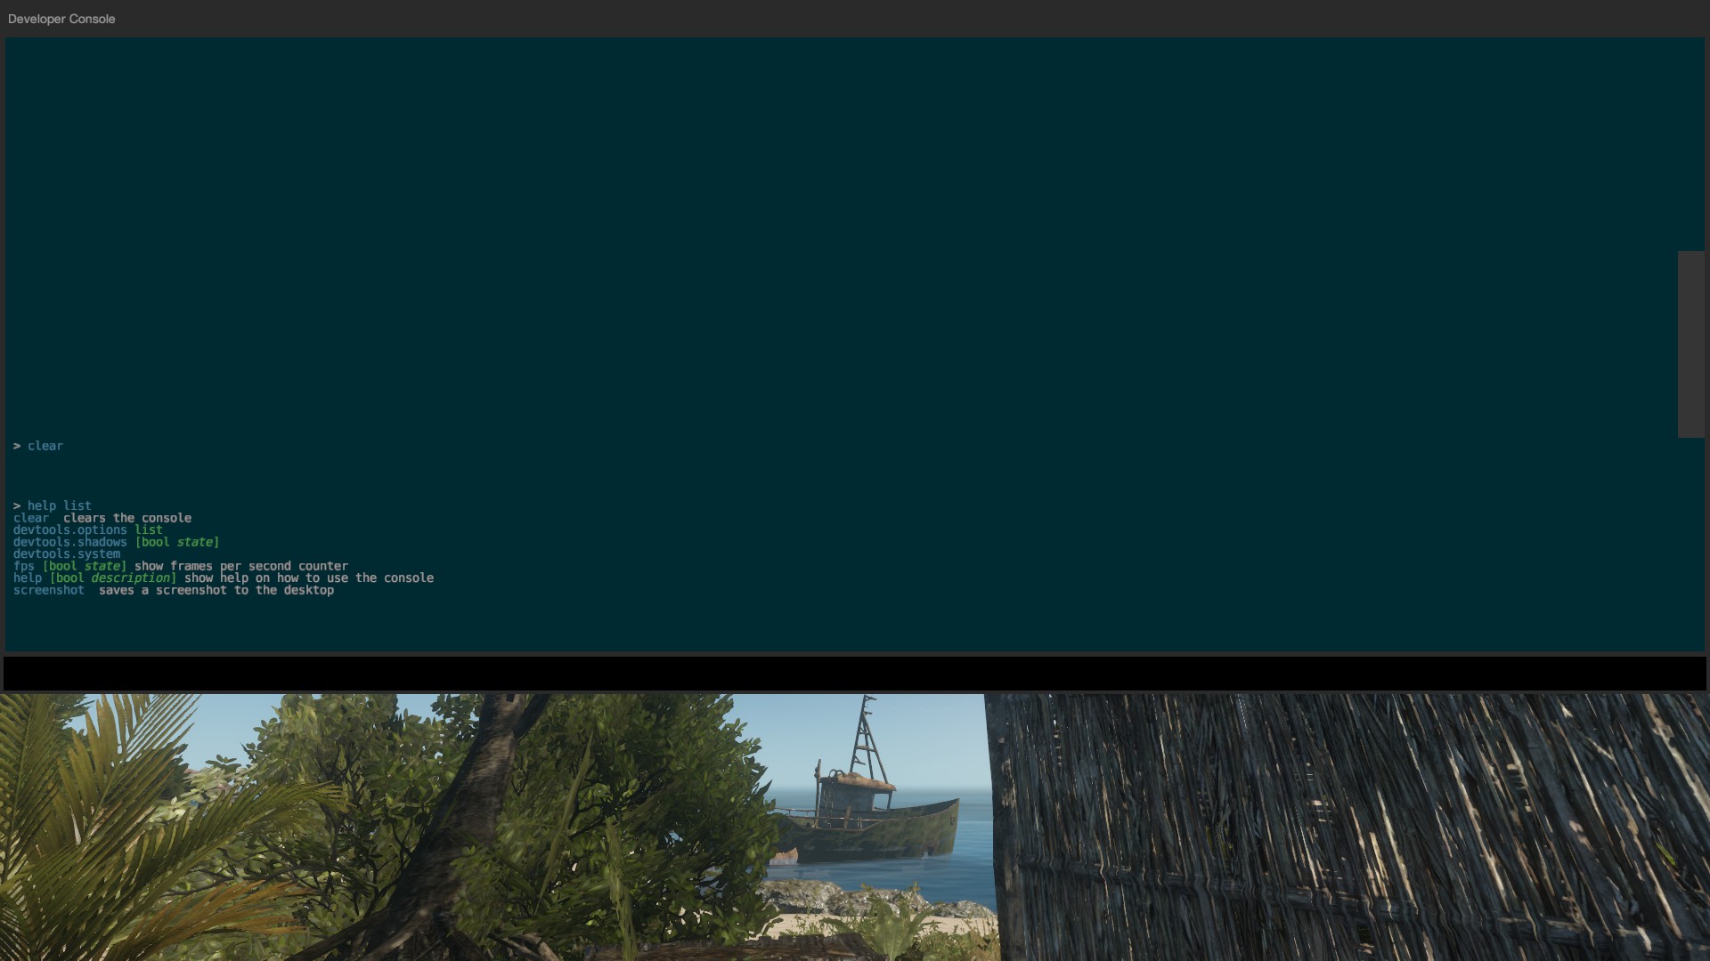
Task: Toggle bool state for 'fps' counter
Action: (x=84, y=566)
